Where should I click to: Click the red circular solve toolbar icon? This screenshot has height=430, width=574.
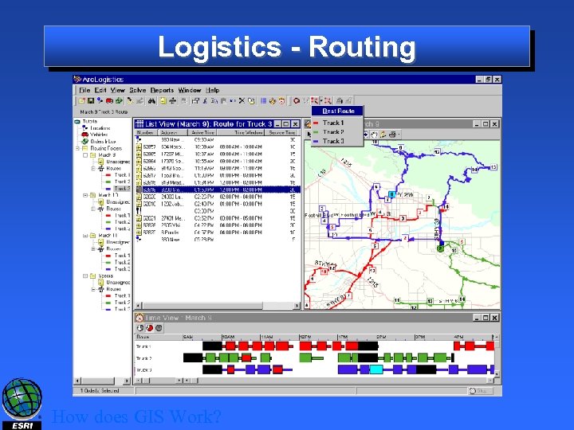297,100
